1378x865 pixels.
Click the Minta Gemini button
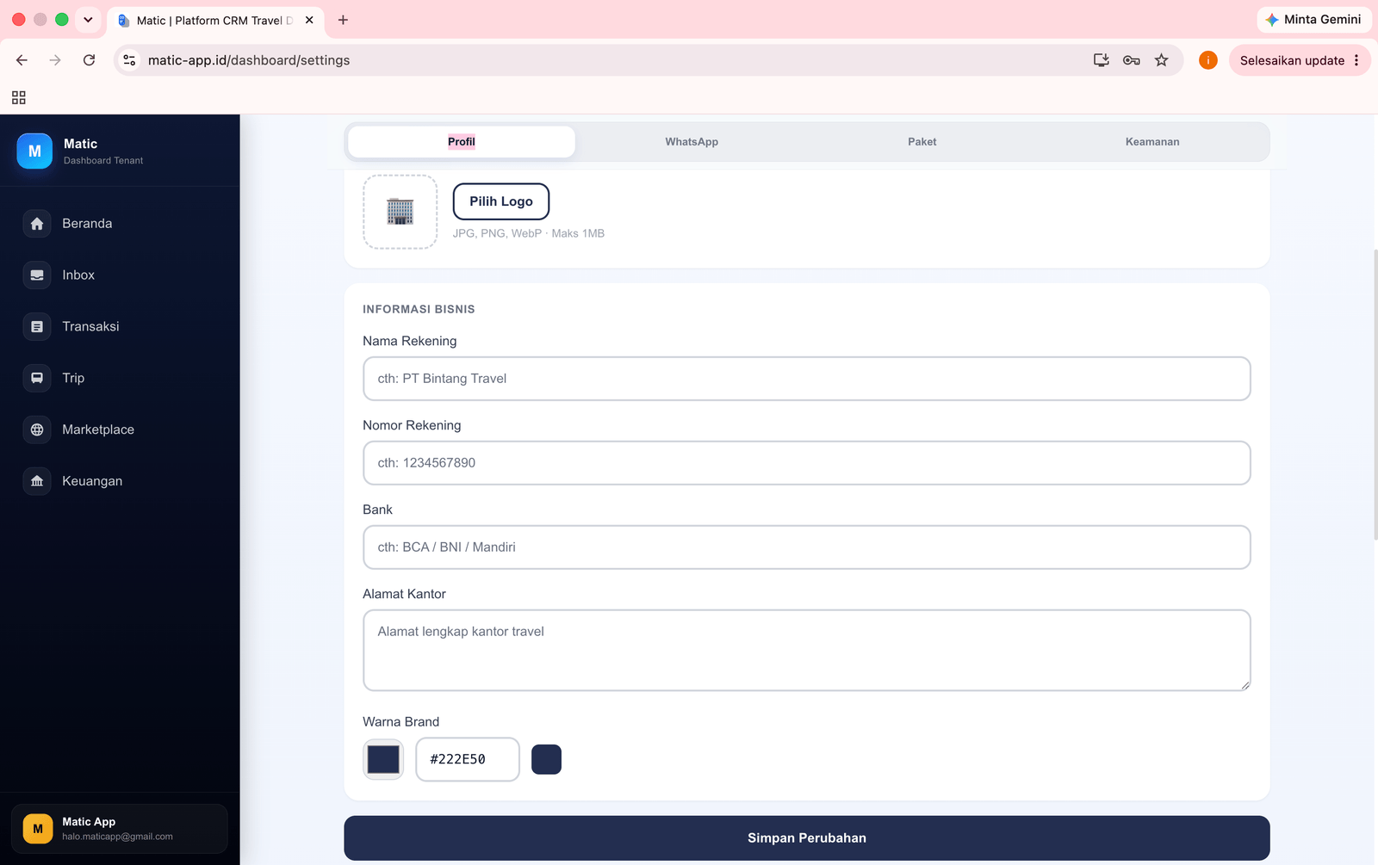coord(1314,20)
